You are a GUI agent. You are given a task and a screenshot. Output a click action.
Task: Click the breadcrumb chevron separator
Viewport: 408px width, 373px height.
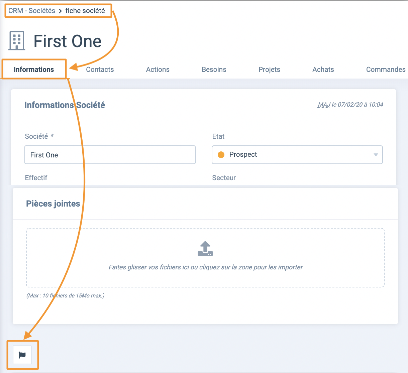point(60,11)
